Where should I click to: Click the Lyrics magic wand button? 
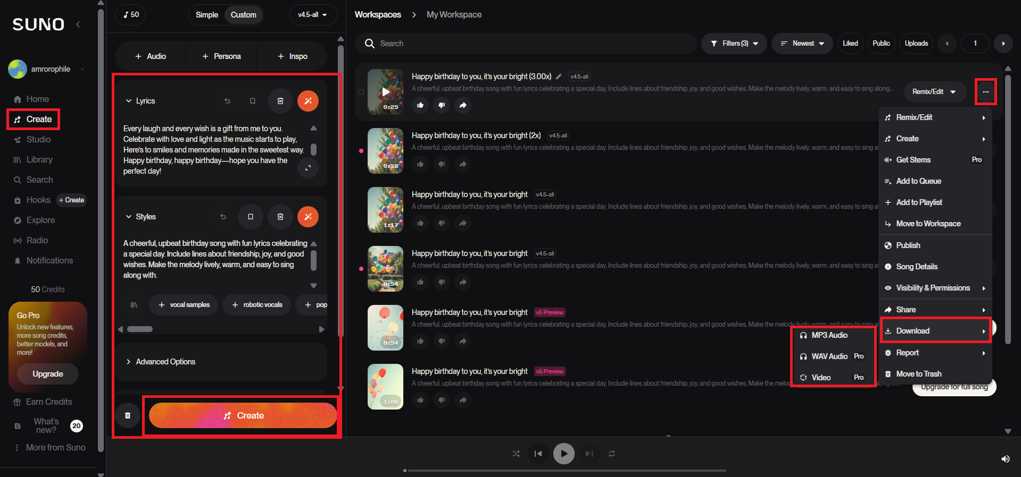point(308,101)
